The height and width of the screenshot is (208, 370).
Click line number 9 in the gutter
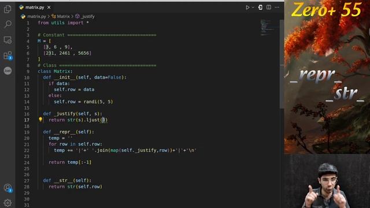28,72
